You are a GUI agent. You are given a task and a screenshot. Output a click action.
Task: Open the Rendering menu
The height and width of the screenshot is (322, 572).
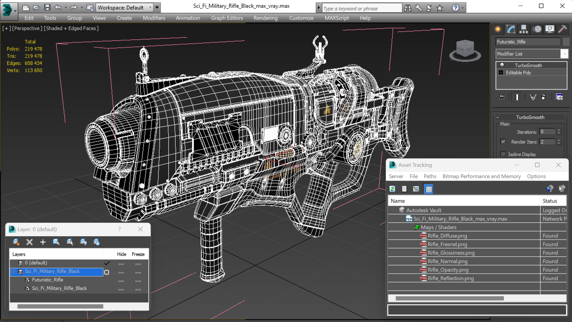click(266, 18)
